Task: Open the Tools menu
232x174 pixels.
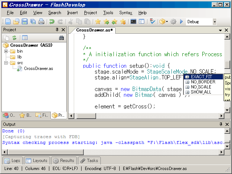Action: click(x=108, y=13)
